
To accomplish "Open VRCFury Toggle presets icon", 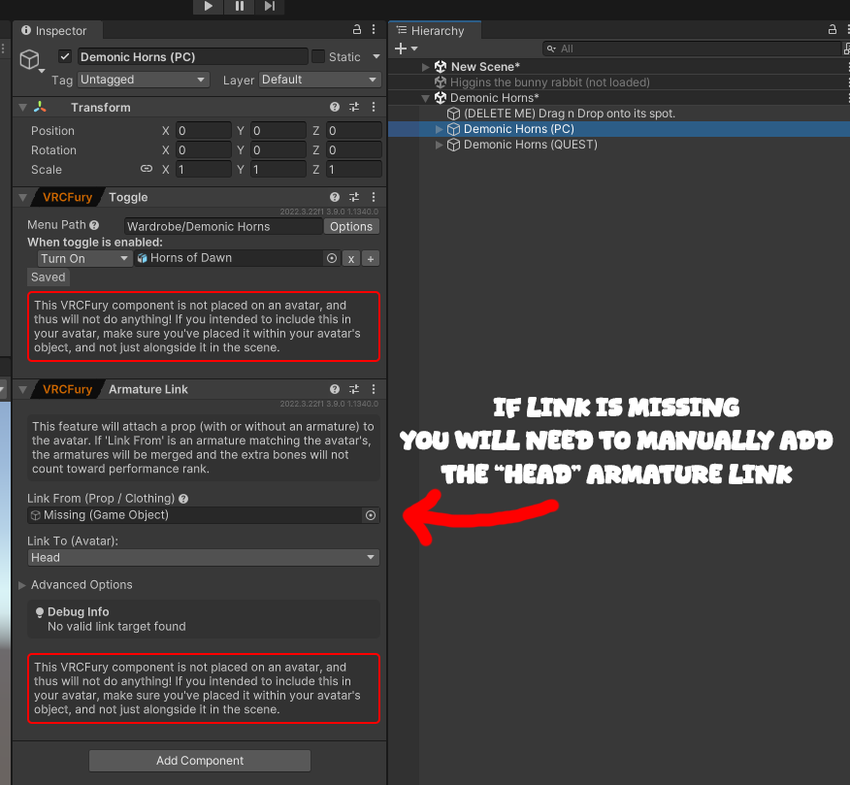I will [x=354, y=197].
